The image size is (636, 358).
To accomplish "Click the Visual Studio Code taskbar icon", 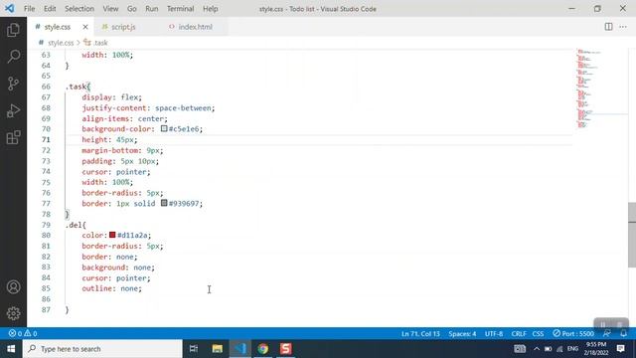I will coord(240,349).
